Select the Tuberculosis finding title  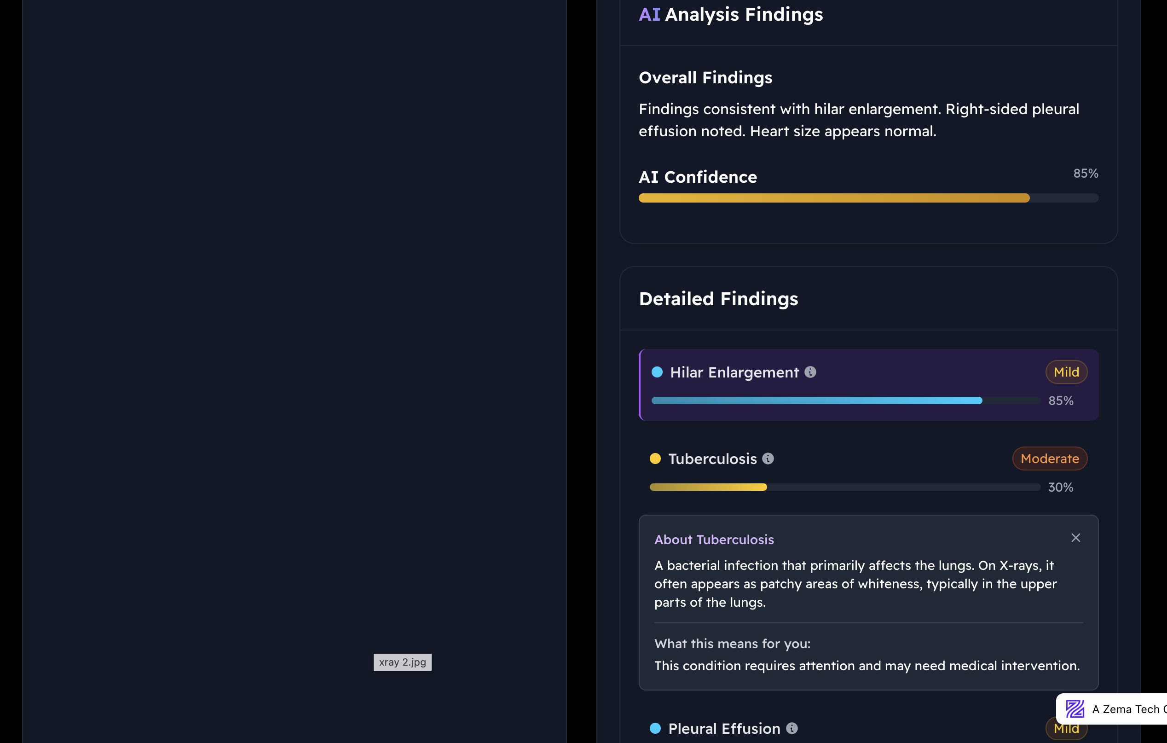[712, 459]
